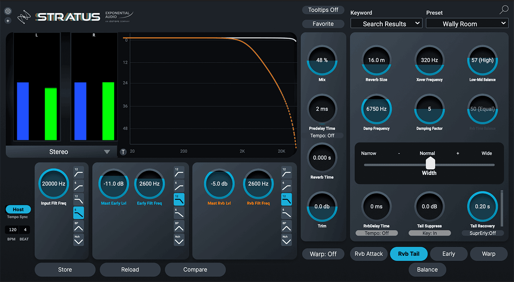Select highlighted 12 dB low-pass Early filter
514x282 pixels.
pyautogui.click(x=179, y=199)
